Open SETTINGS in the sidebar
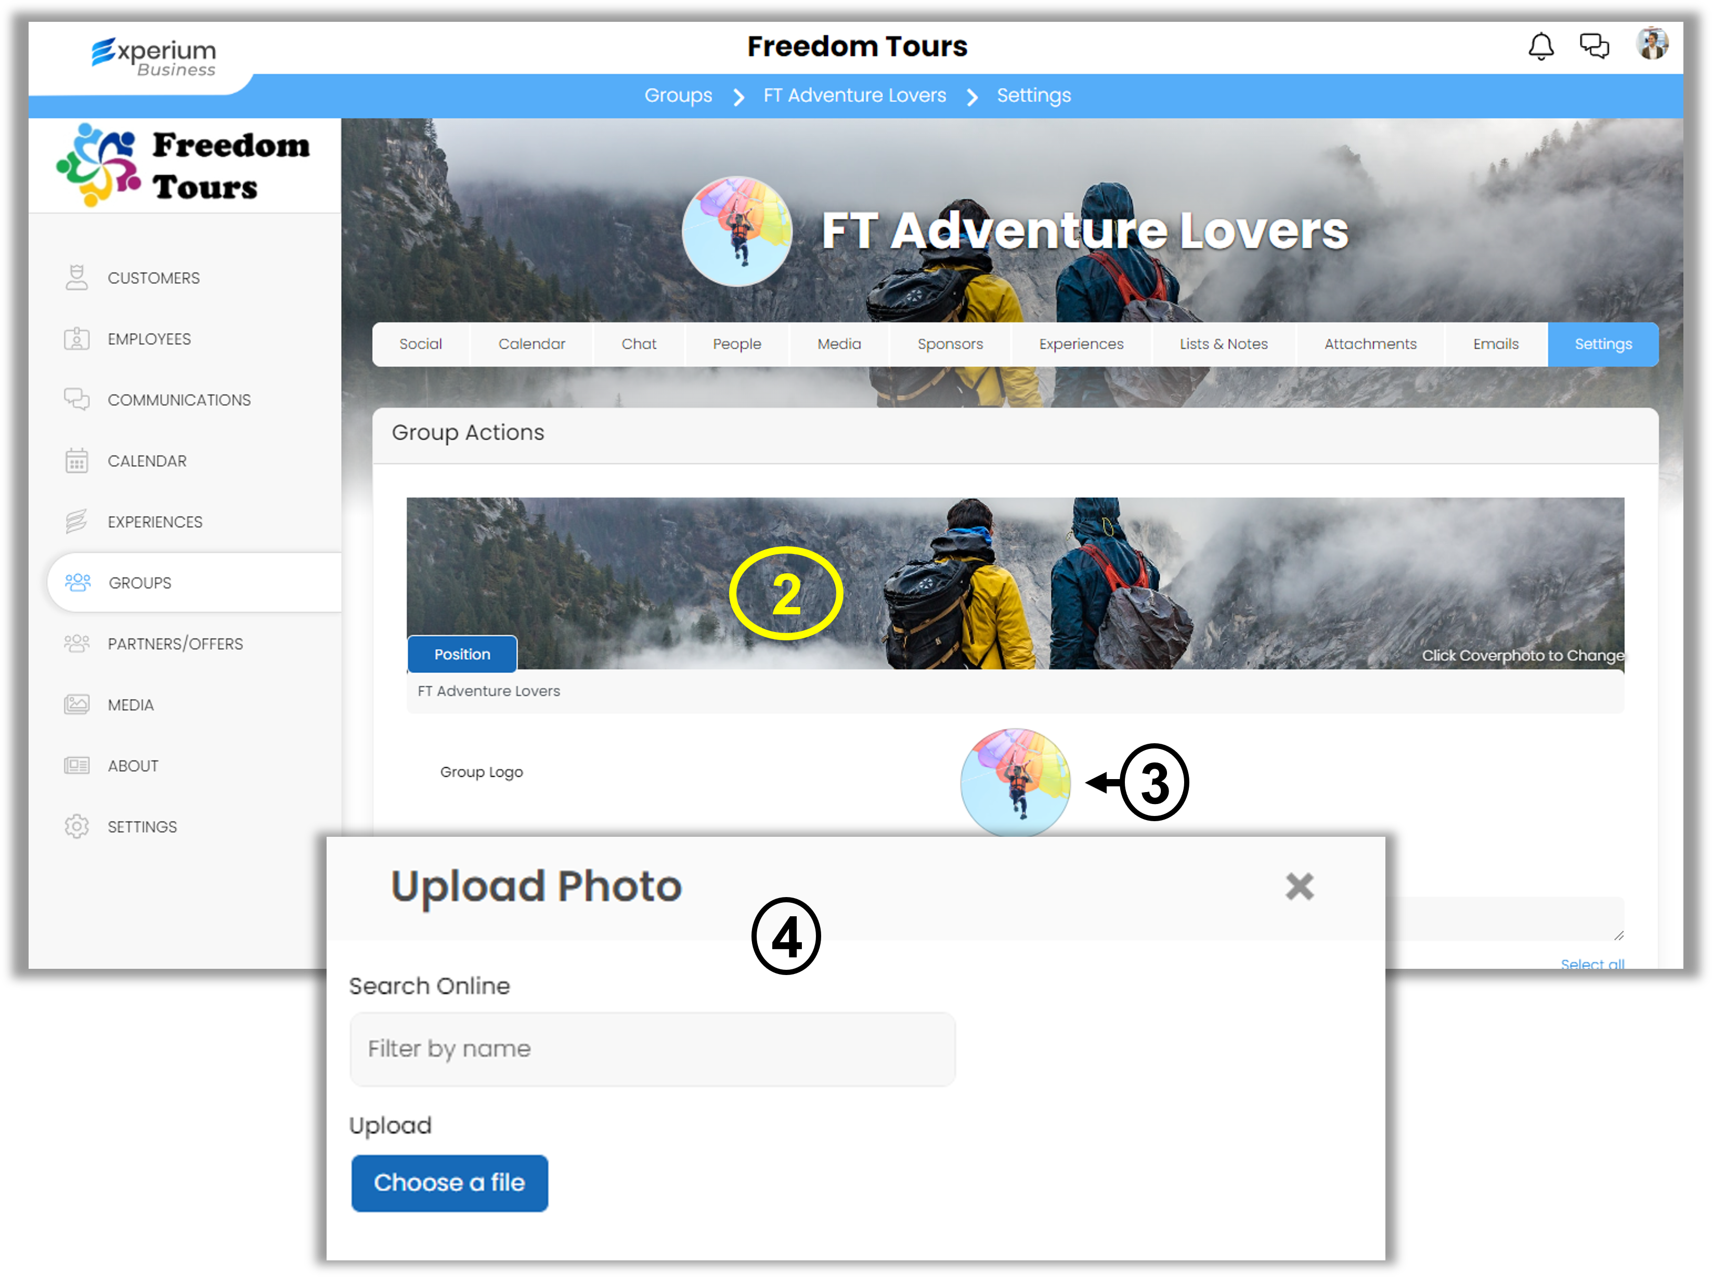This screenshot has height=1277, width=1712. [142, 827]
